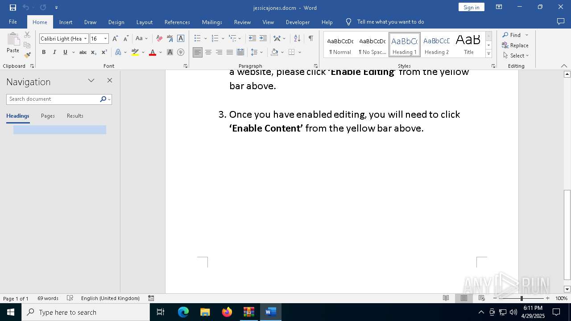The width and height of the screenshot is (571, 321).
Task: Increase font size with the grow font icon
Action: tap(115, 39)
